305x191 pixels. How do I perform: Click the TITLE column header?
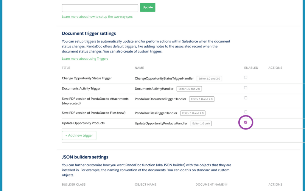pyautogui.click(x=66, y=68)
